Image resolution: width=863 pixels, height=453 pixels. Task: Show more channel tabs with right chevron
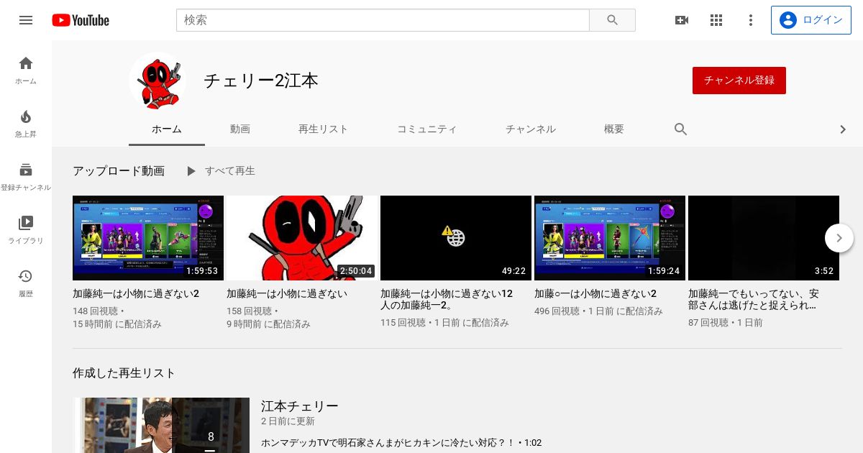(843, 129)
